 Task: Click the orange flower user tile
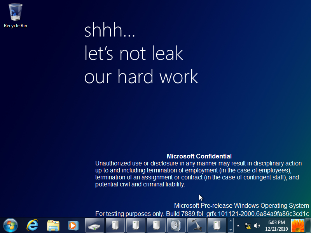pyautogui.click(x=298, y=226)
